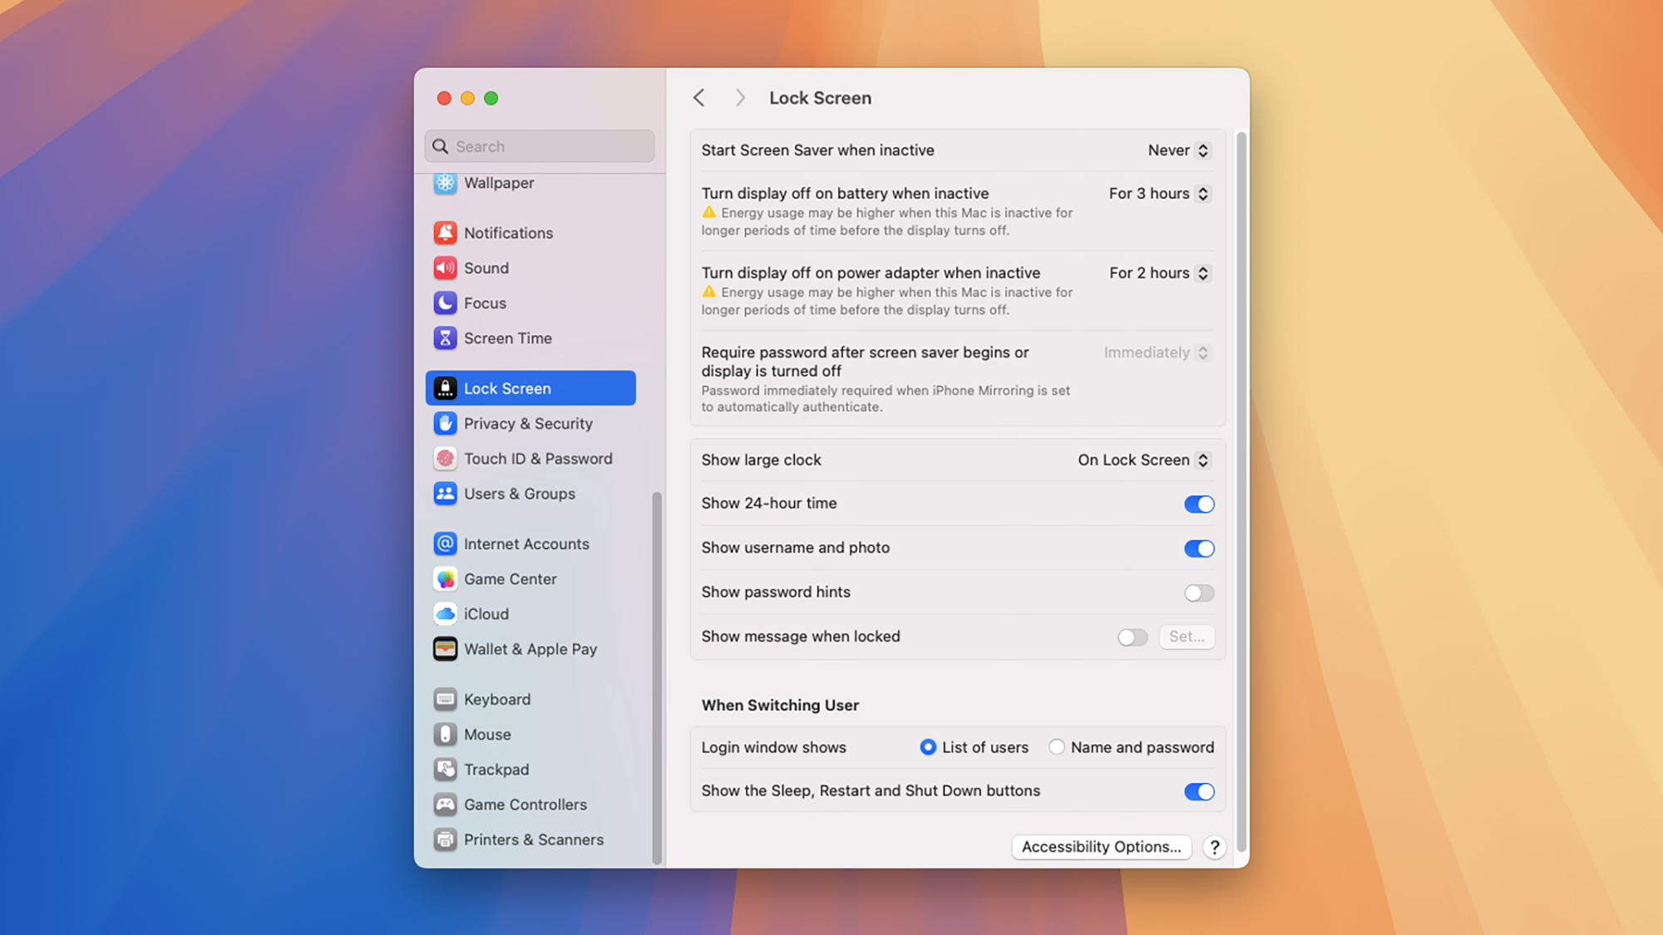Open Start Screen Saver when inactive dropdown

pyautogui.click(x=1178, y=150)
